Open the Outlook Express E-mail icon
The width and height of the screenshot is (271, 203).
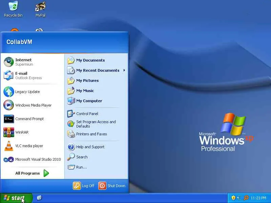click(9, 75)
